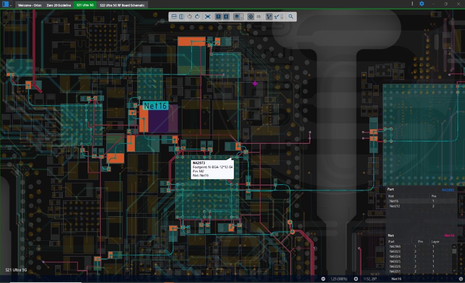Viewport: 465px width, 283px height.
Task: Rotate the board view counterclockwise
Action: click(189, 17)
